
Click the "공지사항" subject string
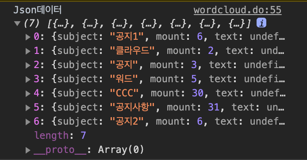point(132,107)
